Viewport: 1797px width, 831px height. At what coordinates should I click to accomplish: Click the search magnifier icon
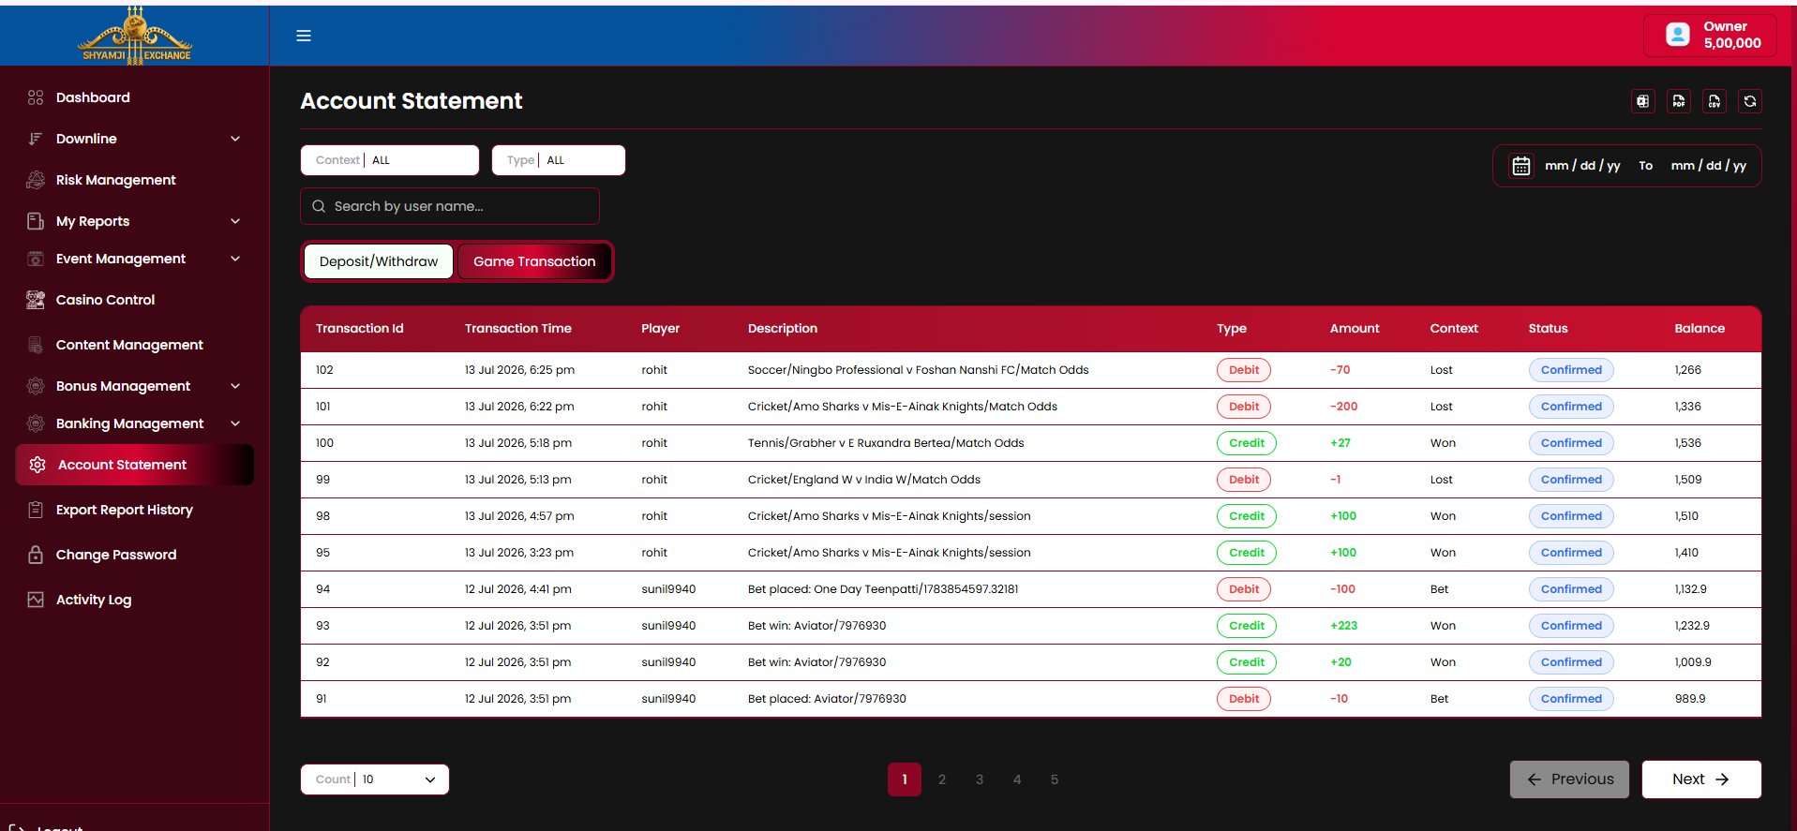(x=319, y=206)
